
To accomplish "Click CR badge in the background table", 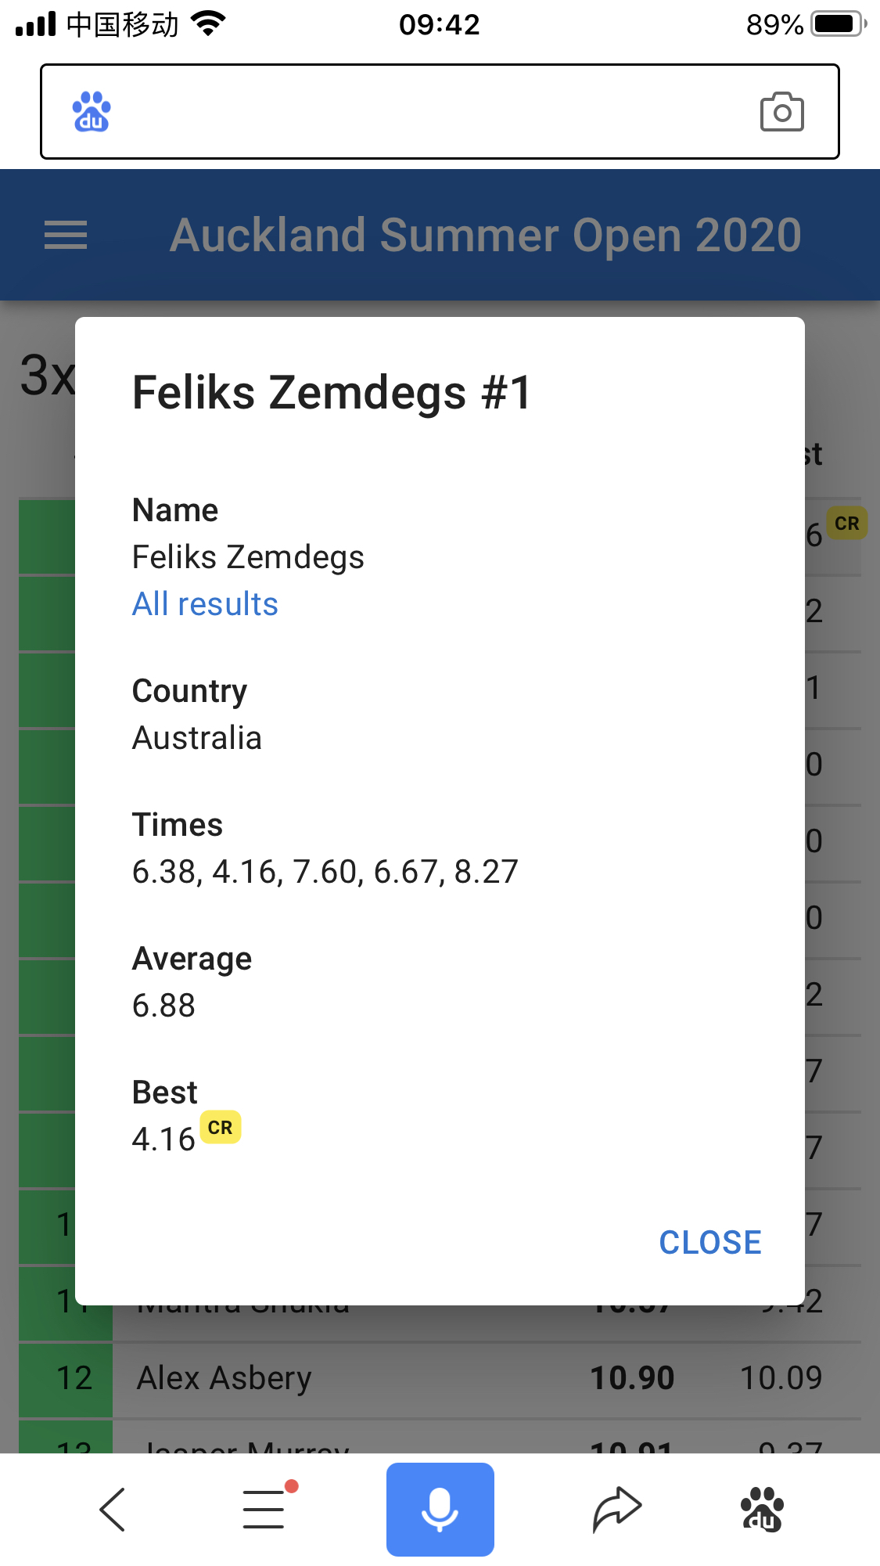I will coord(846,523).
